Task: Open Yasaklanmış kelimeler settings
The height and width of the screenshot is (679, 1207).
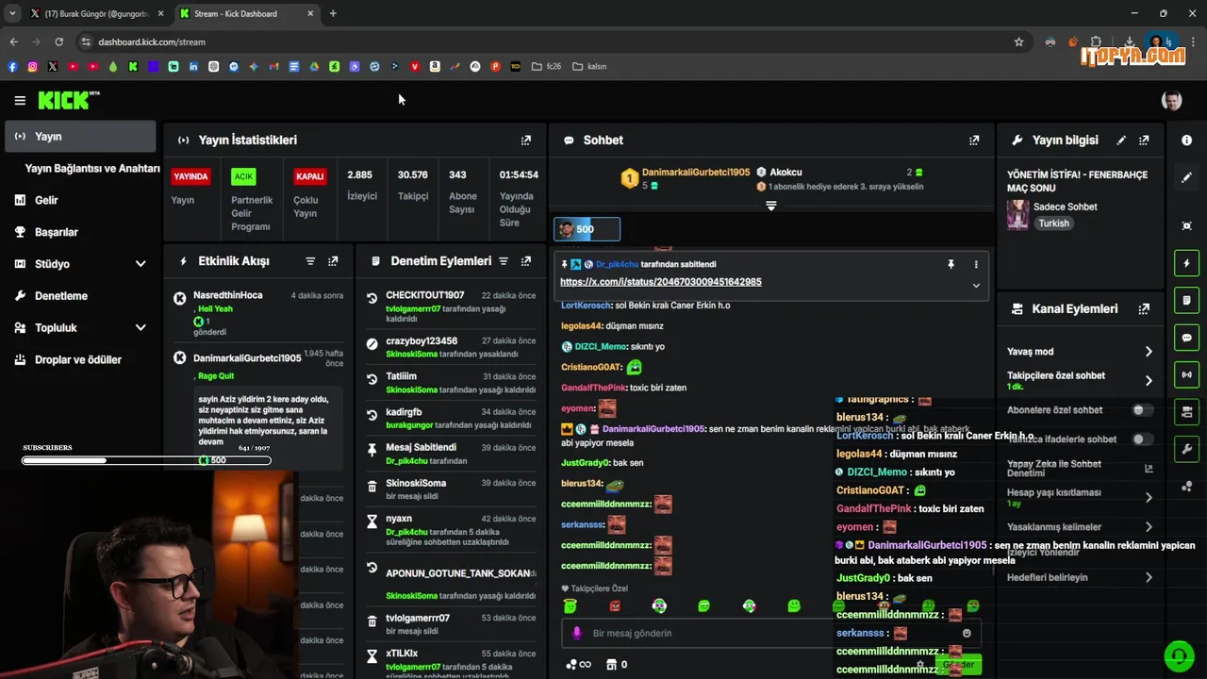Action: (x=1080, y=527)
